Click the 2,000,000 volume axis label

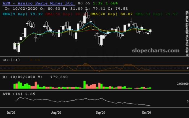(183, 84)
